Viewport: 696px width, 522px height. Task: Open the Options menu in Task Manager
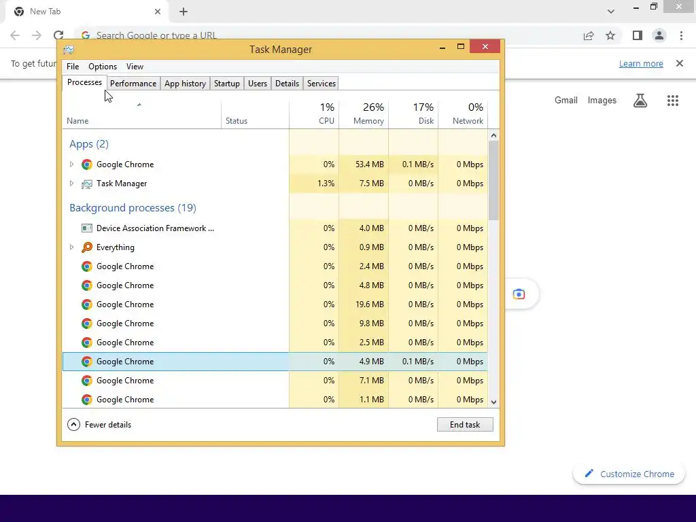click(x=103, y=67)
